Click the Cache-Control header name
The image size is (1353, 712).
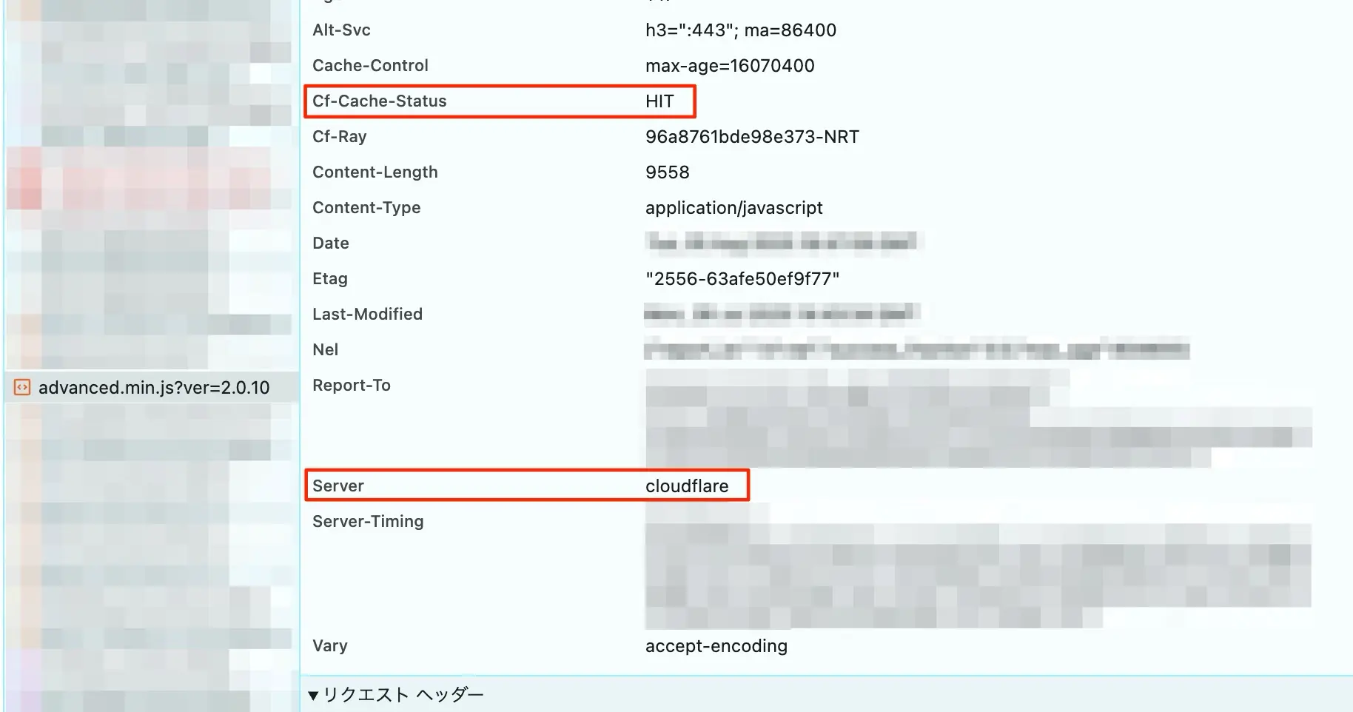370,66
